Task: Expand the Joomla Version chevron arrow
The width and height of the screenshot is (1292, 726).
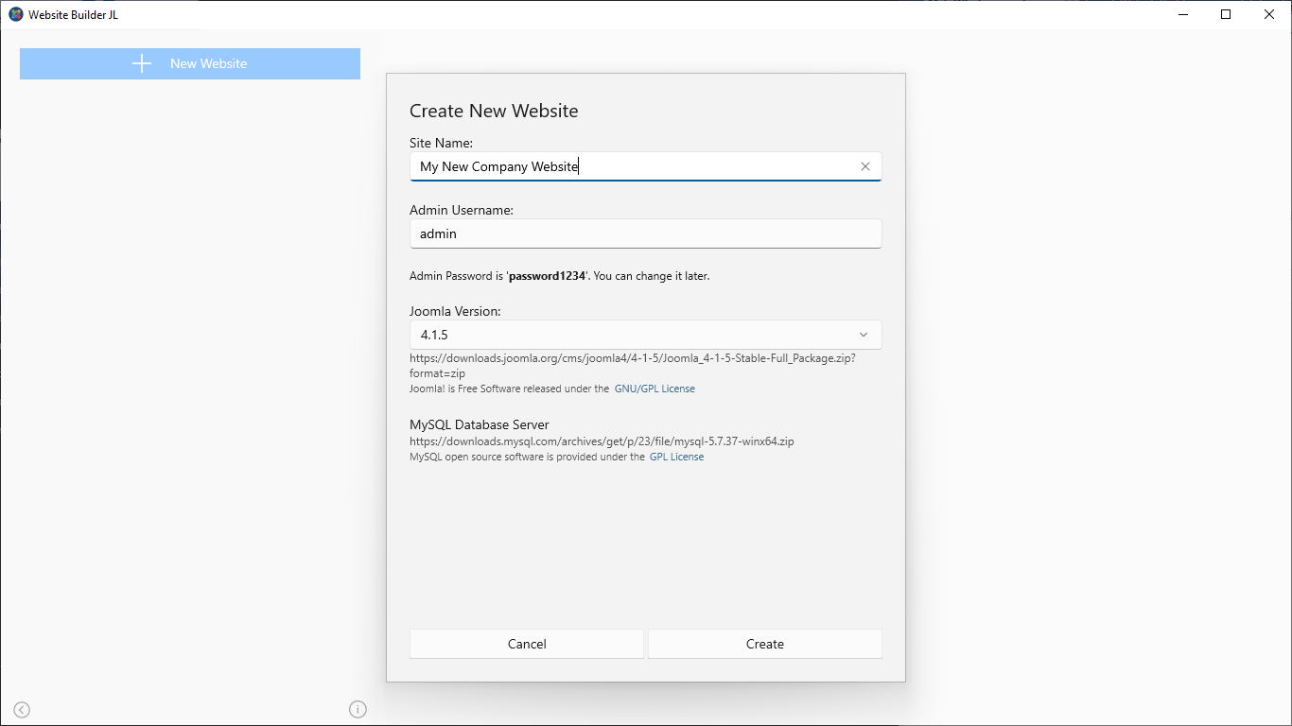Action: tap(863, 335)
